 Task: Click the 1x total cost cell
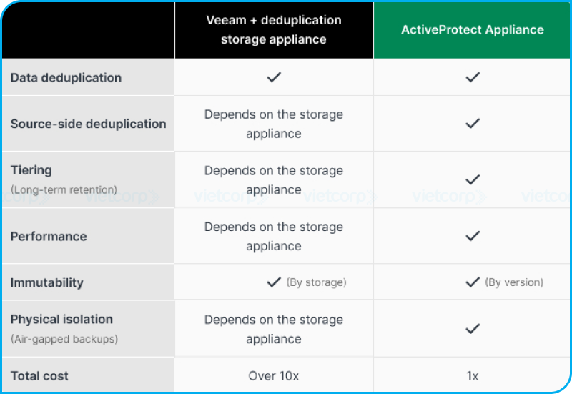(472, 375)
